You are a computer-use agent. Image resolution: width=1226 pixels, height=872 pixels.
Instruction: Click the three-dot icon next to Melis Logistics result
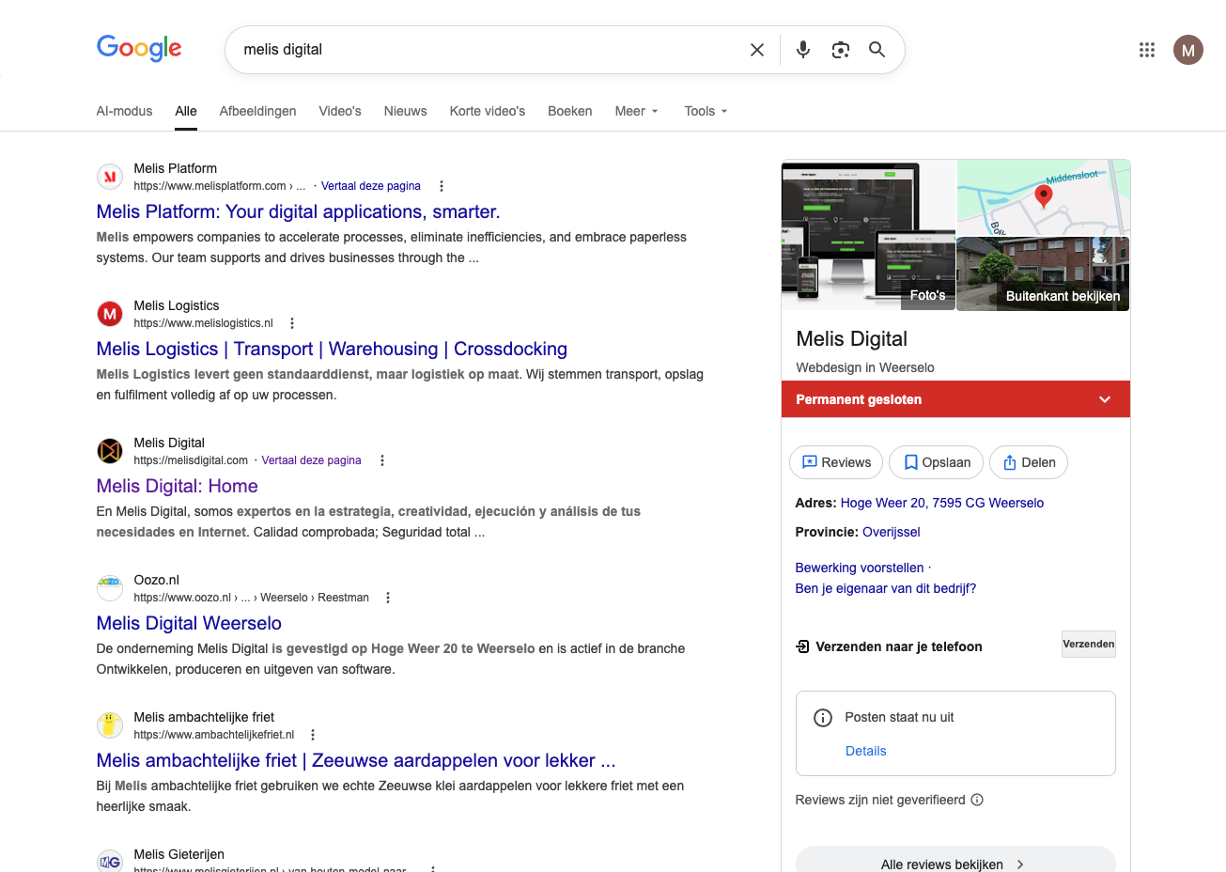point(291,322)
